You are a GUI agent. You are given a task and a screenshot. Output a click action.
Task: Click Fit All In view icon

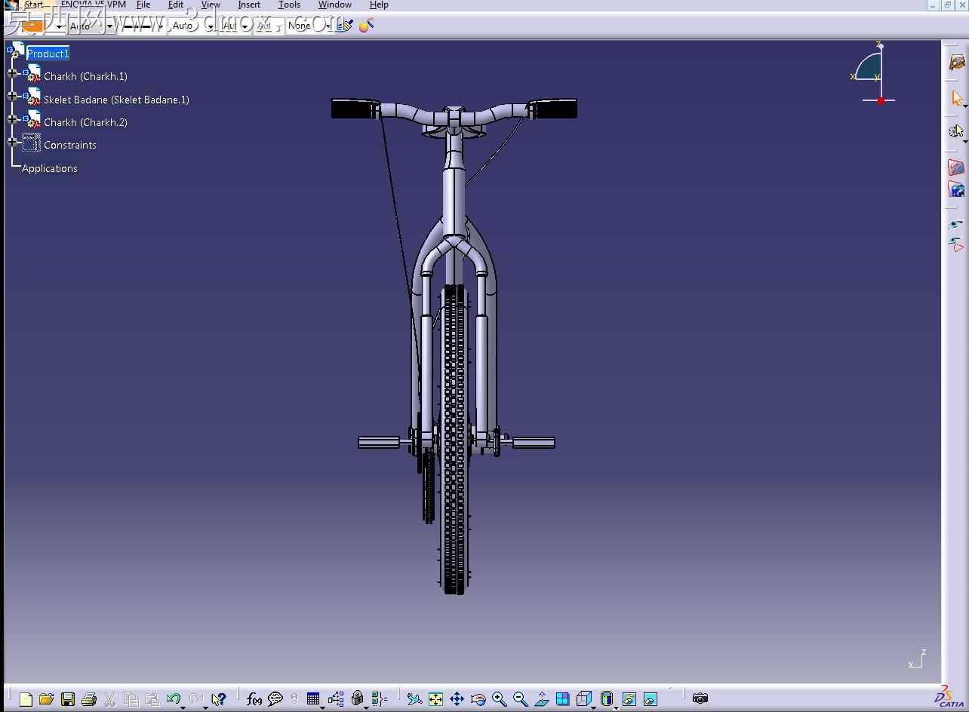coord(435,699)
